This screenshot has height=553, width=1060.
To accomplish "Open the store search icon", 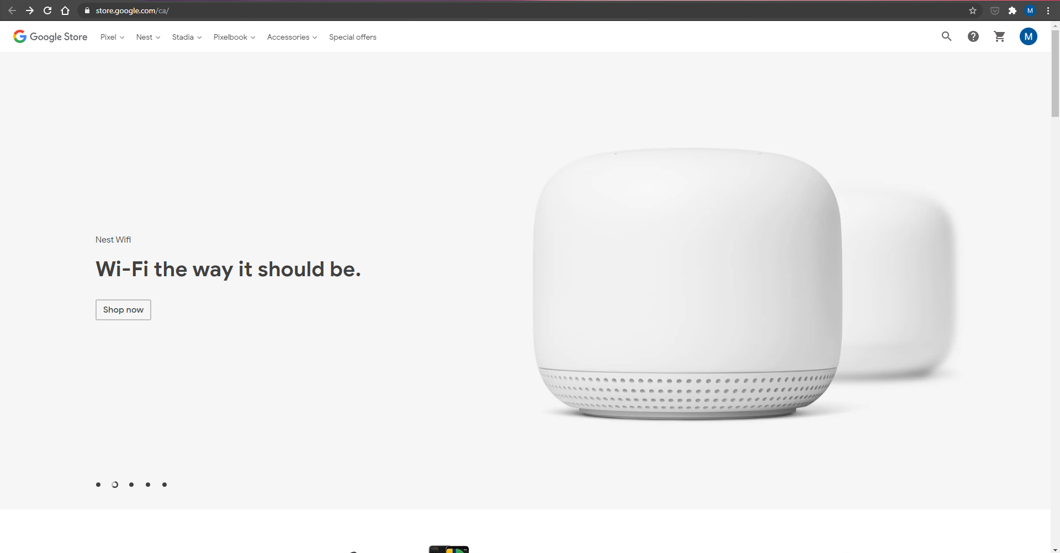I will [946, 36].
